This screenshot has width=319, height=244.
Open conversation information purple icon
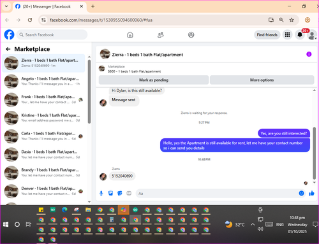coord(309,54)
